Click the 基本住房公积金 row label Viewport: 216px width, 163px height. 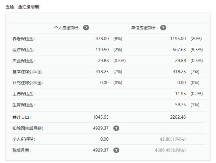coord(28,72)
